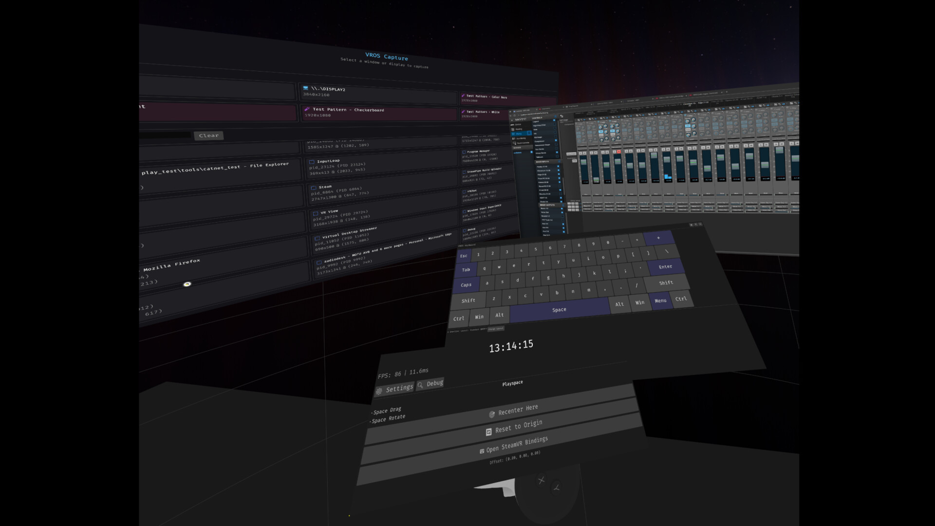Collapse the Mixer Inputs section in MOTU sidebar
This screenshot has width=935, height=526.
point(559,161)
